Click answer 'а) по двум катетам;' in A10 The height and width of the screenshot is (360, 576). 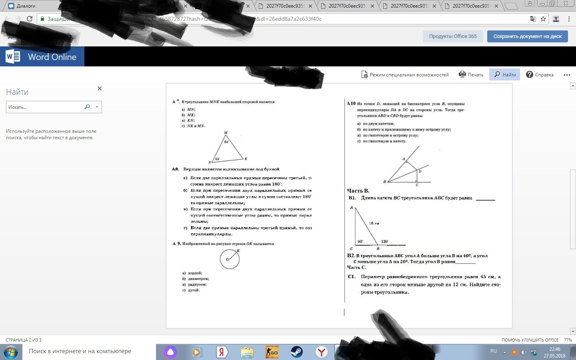pyautogui.click(x=376, y=124)
